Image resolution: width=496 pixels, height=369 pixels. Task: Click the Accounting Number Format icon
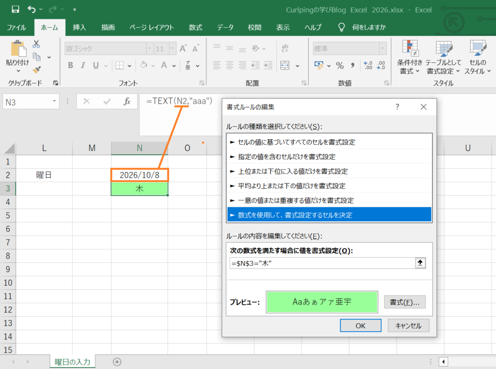pos(319,65)
